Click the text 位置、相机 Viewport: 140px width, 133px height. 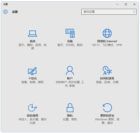[x=70, y=119]
